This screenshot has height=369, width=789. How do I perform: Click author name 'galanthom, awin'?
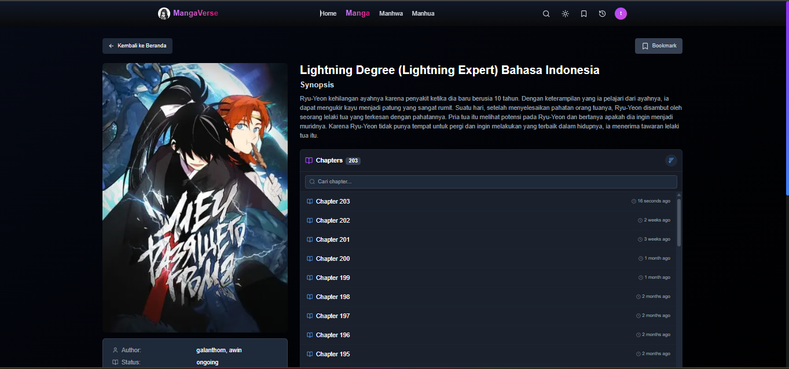coord(219,350)
